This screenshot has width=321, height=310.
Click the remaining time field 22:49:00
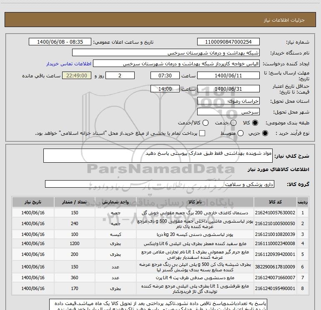coord(77,75)
